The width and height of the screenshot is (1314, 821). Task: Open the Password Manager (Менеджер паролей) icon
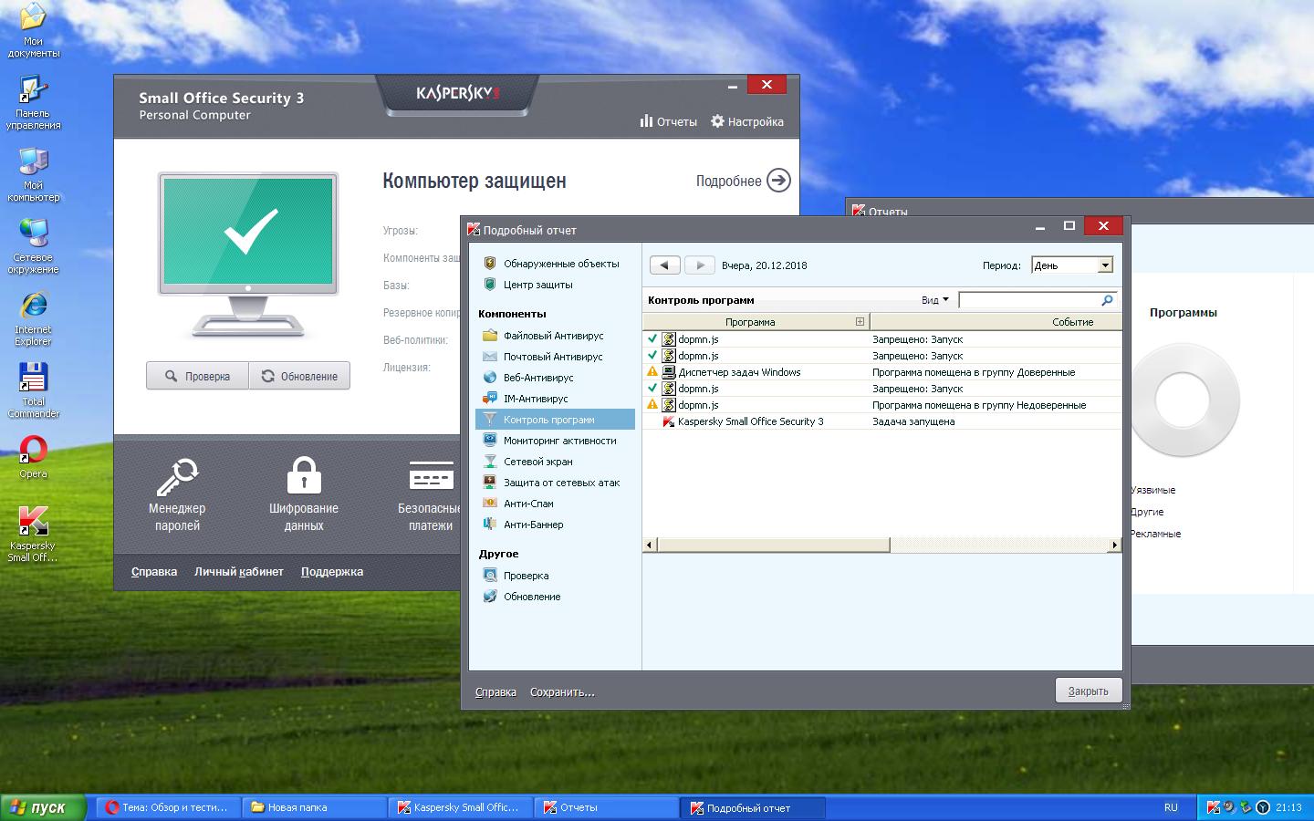pyautogui.click(x=177, y=477)
